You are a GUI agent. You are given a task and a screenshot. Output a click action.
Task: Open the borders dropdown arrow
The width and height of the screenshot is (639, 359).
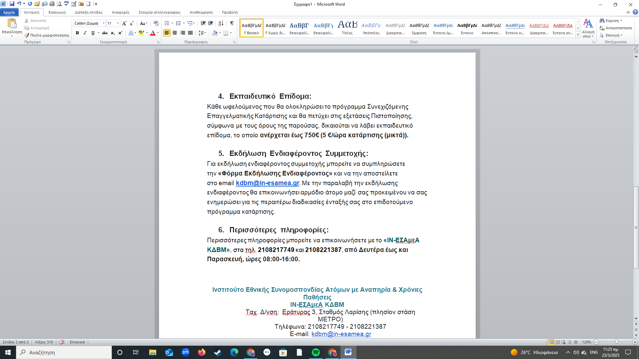(231, 33)
